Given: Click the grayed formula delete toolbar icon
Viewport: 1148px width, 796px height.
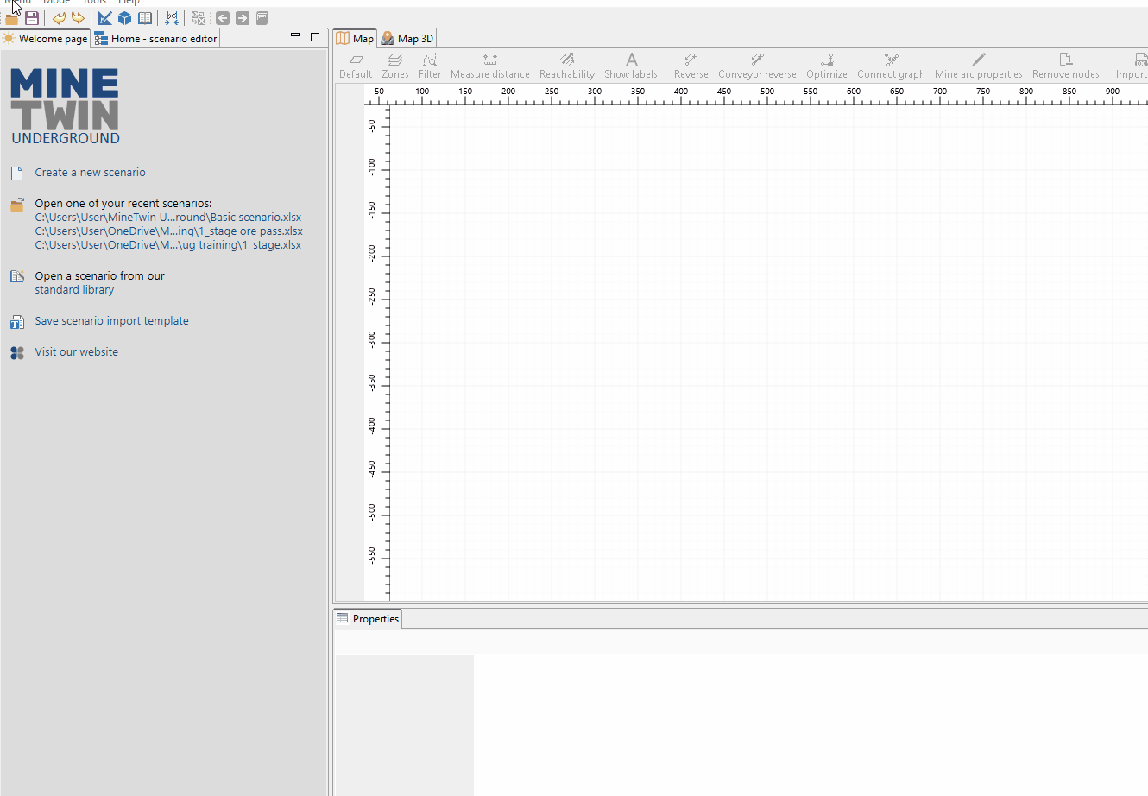Looking at the screenshot, I should 199,18.
